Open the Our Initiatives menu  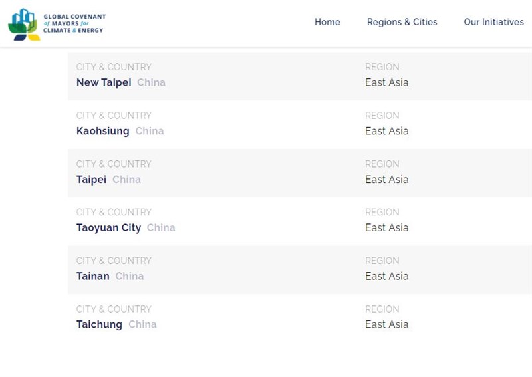[x=493, y=22]
